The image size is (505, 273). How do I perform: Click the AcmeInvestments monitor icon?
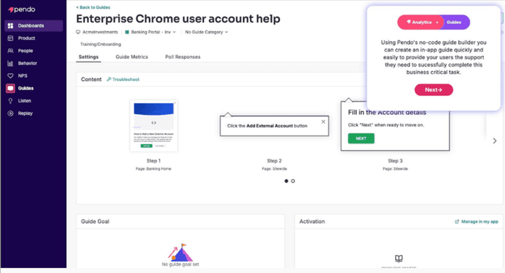coord(78,32)
